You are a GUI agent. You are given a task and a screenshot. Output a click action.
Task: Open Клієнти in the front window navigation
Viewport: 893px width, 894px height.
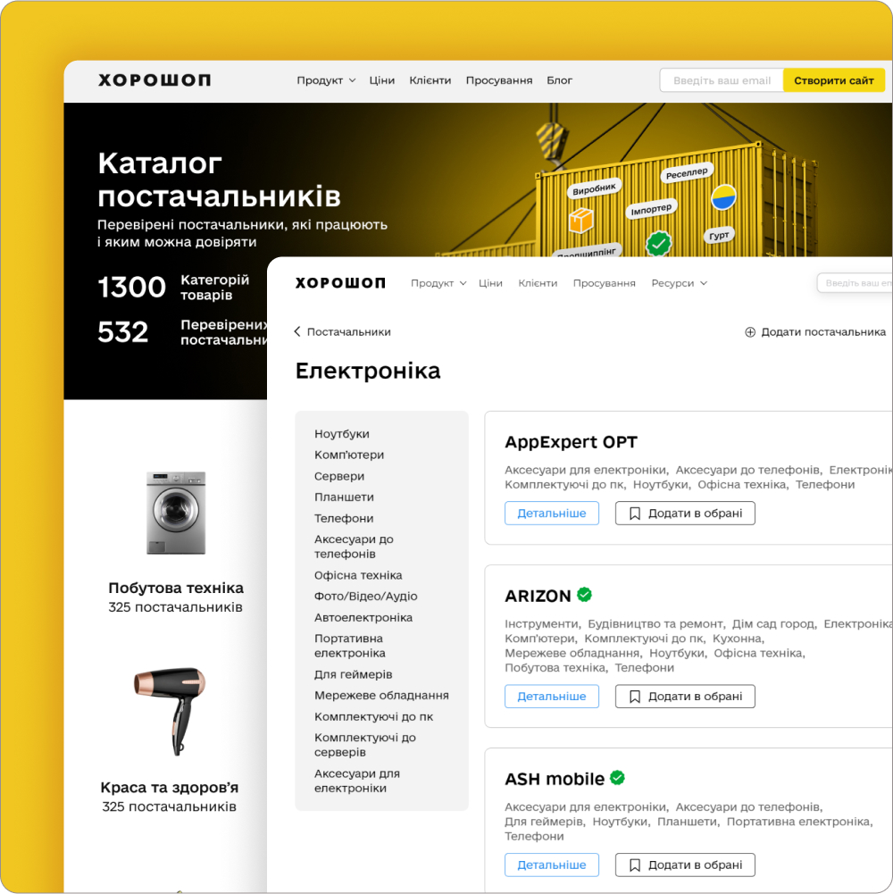click(538, 283)
